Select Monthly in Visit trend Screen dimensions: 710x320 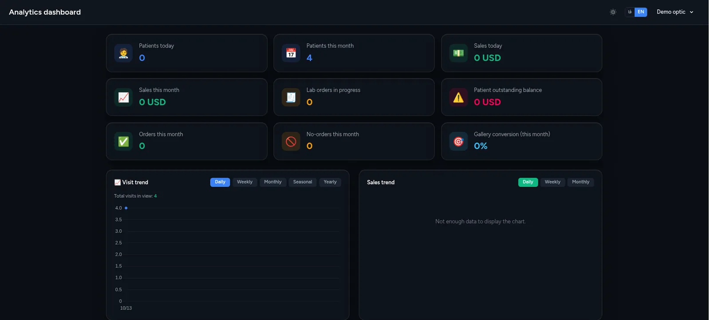(273, 182)
